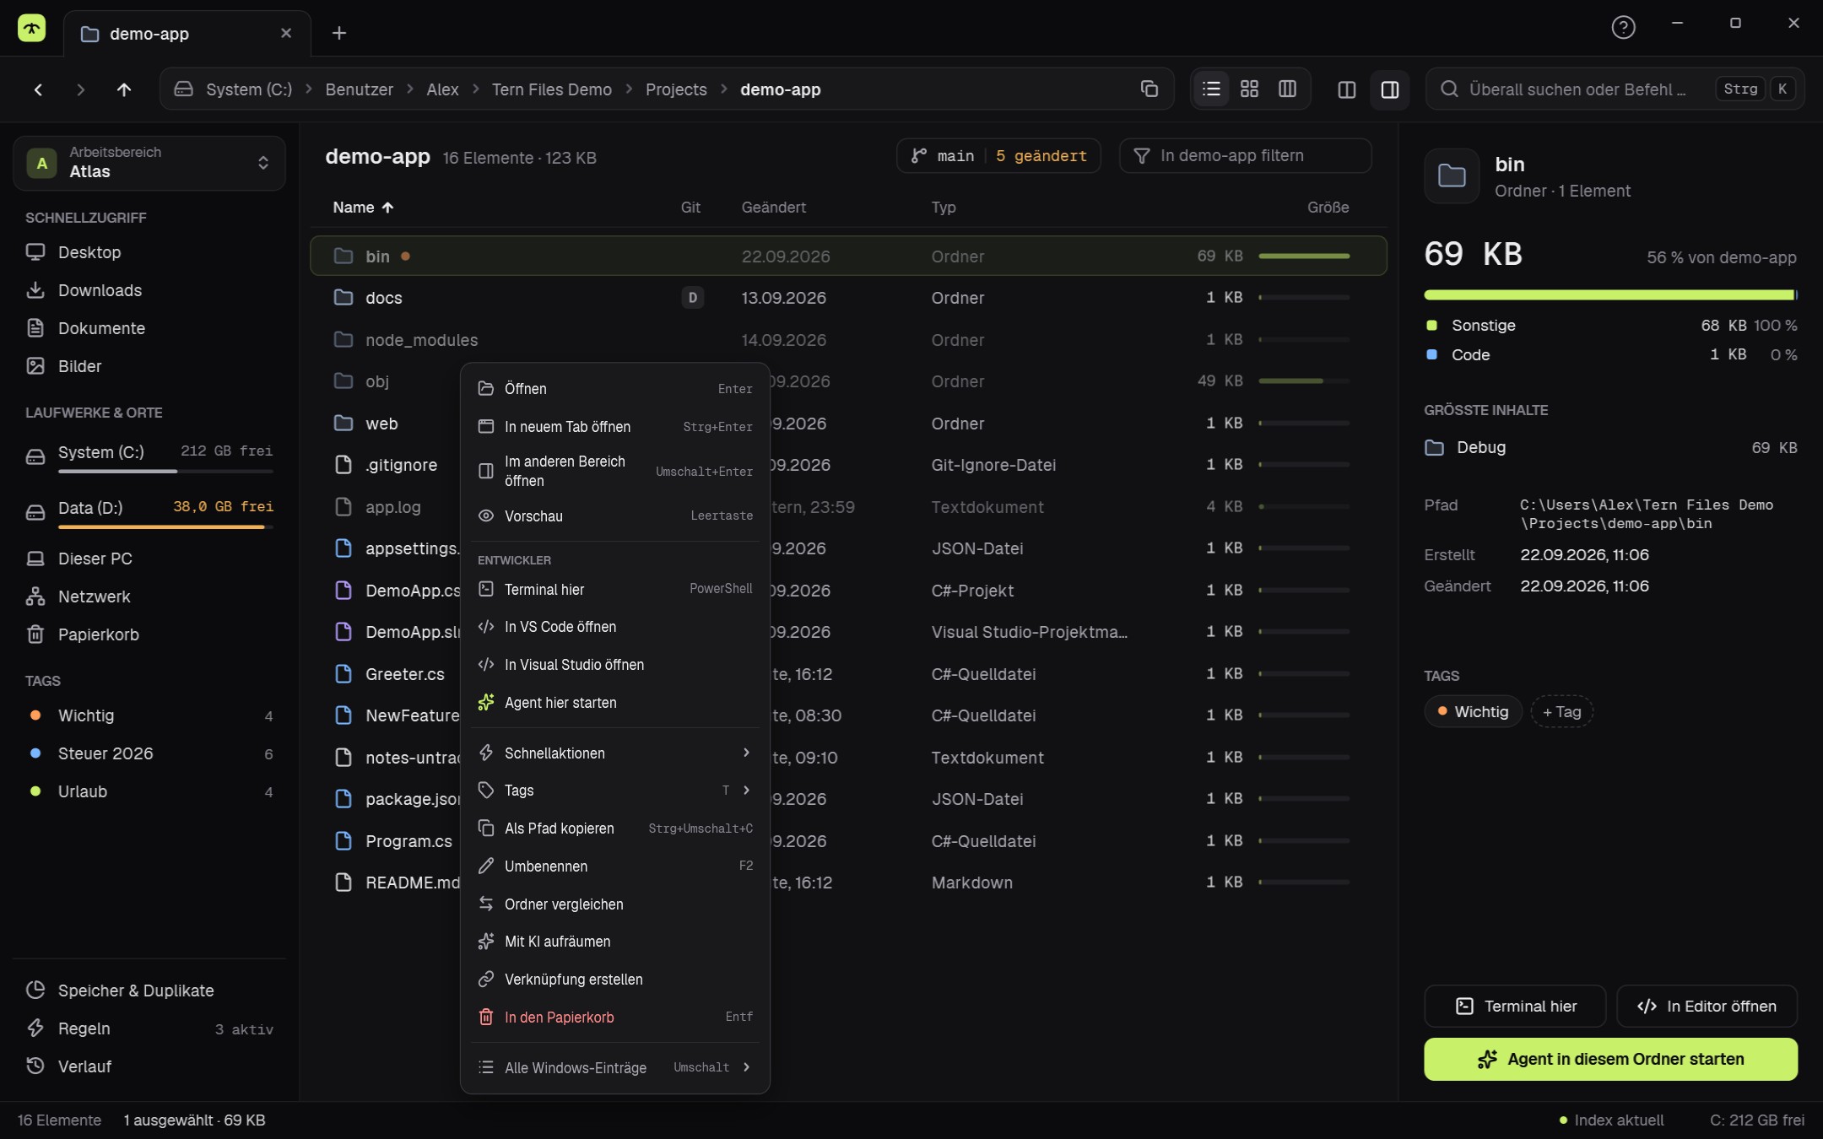This screenshot has height=1139, width=1823.
Task: Sort by Name column header
Action: tap(363, 208)
